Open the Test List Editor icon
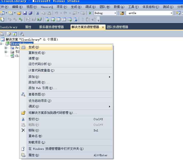Viewport: 183px width, 160px height. 53,19
